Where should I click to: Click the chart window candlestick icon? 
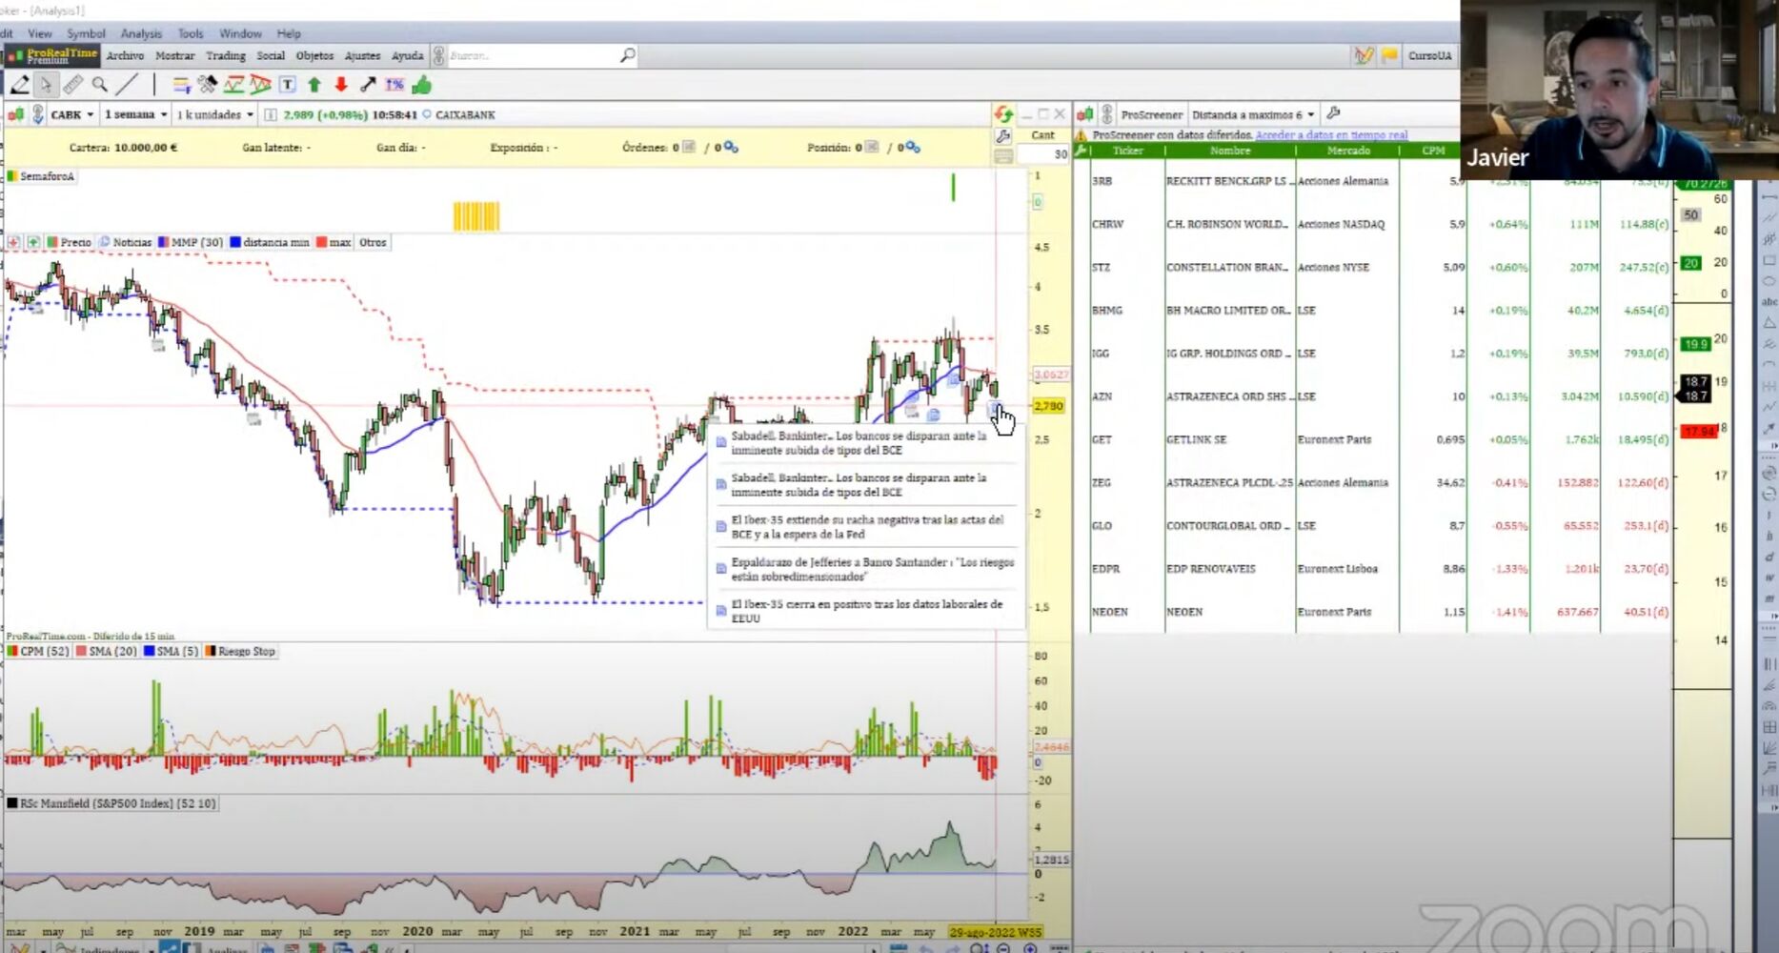tap(16, 114)
